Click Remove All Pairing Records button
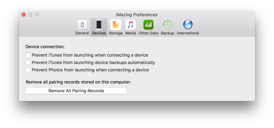274x128 pixels. point(76,91)
